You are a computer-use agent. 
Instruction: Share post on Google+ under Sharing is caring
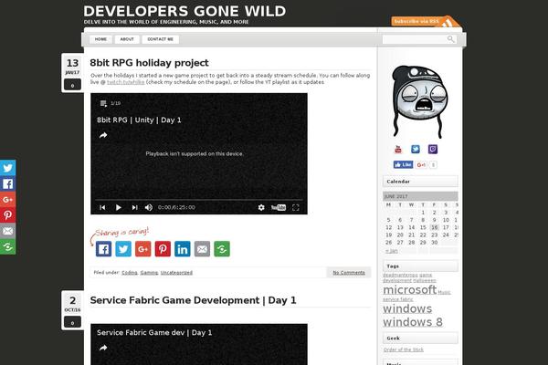pyautogui.click(x=143, y=249)
